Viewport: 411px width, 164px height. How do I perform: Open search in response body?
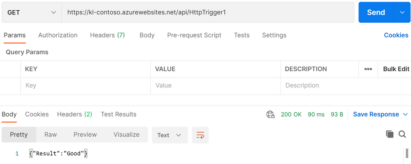pos(402,134)
